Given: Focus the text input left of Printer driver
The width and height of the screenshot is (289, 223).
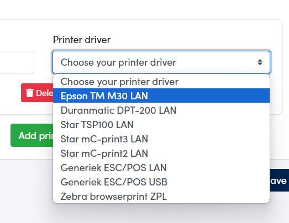Looking at the screenshot, I should pos(17,62).
